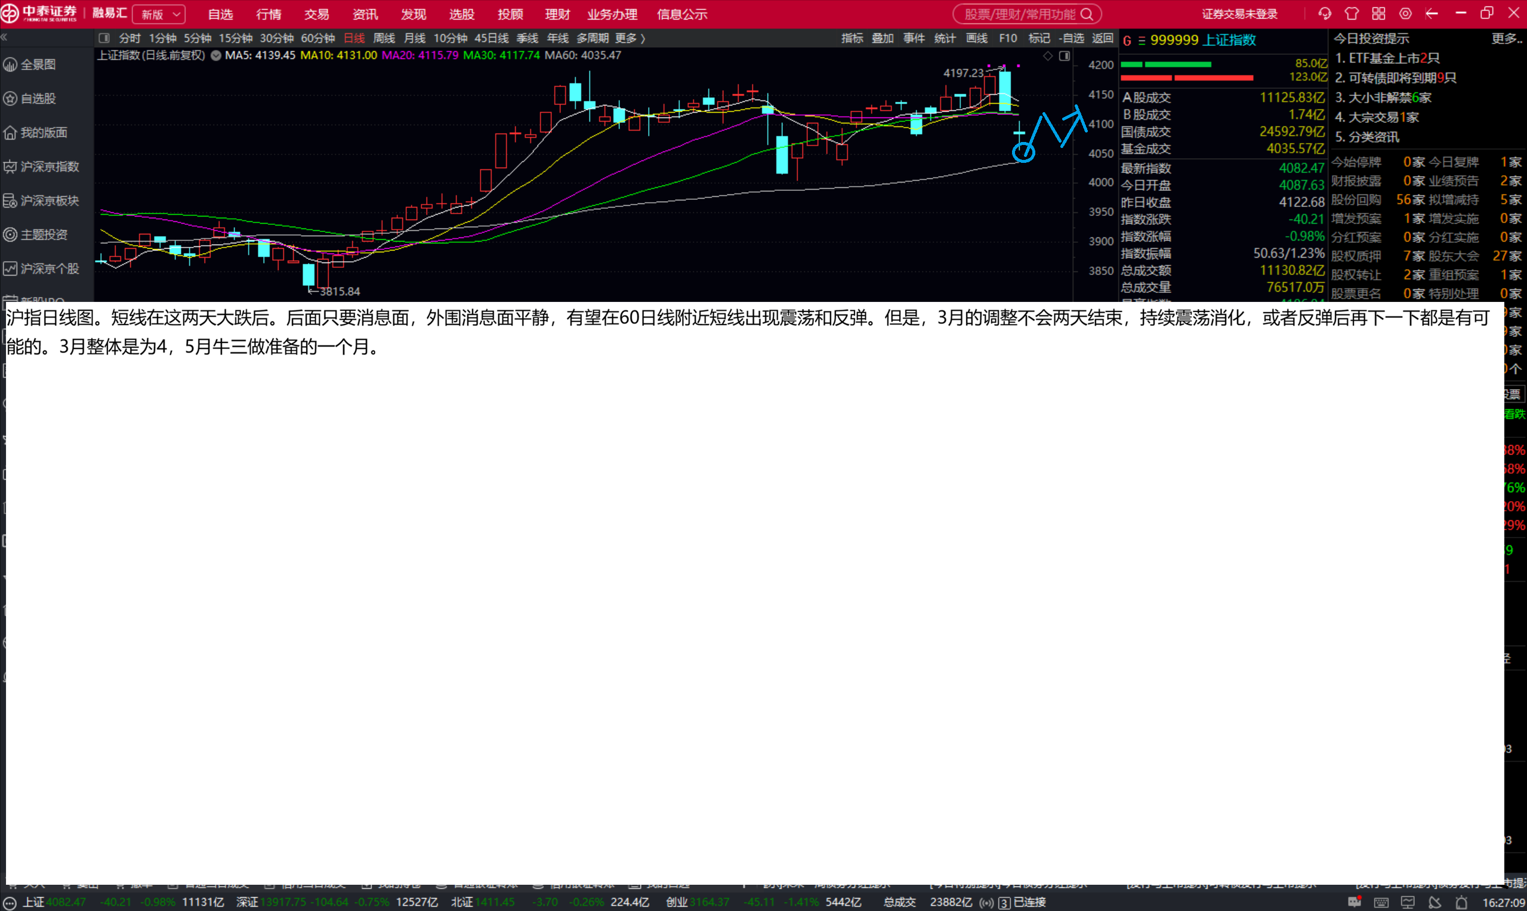The width and height of the screenshot is (1527, 911).
Task: Click the 画线 drawing button
Action: [976, 38]
